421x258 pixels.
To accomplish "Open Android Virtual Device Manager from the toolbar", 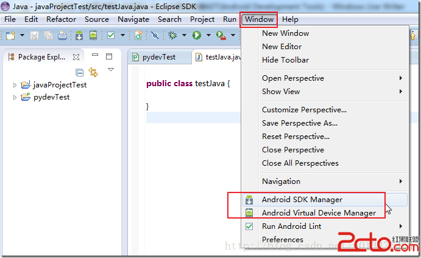I will (93, 35).
